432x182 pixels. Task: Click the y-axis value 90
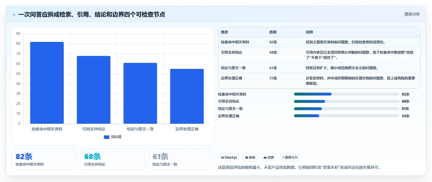coord(18,34)
